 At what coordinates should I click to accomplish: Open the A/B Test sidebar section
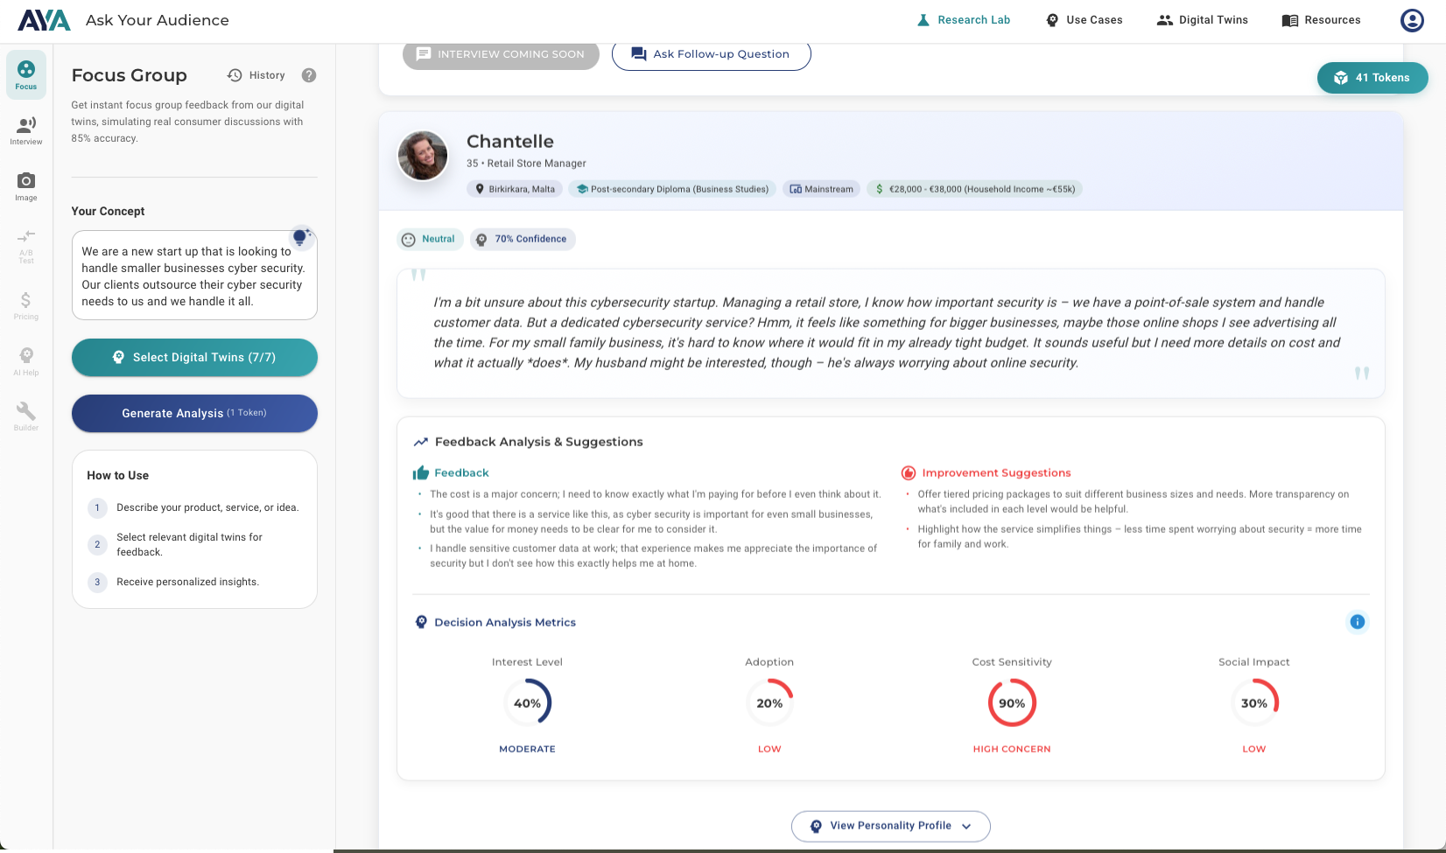26,246
